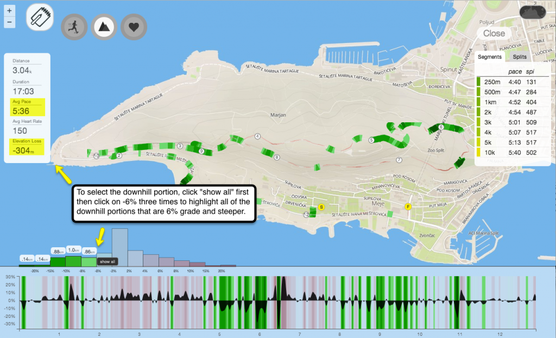
Task: Open the notepad and pencil notes icon
Action: pos(40,17)
